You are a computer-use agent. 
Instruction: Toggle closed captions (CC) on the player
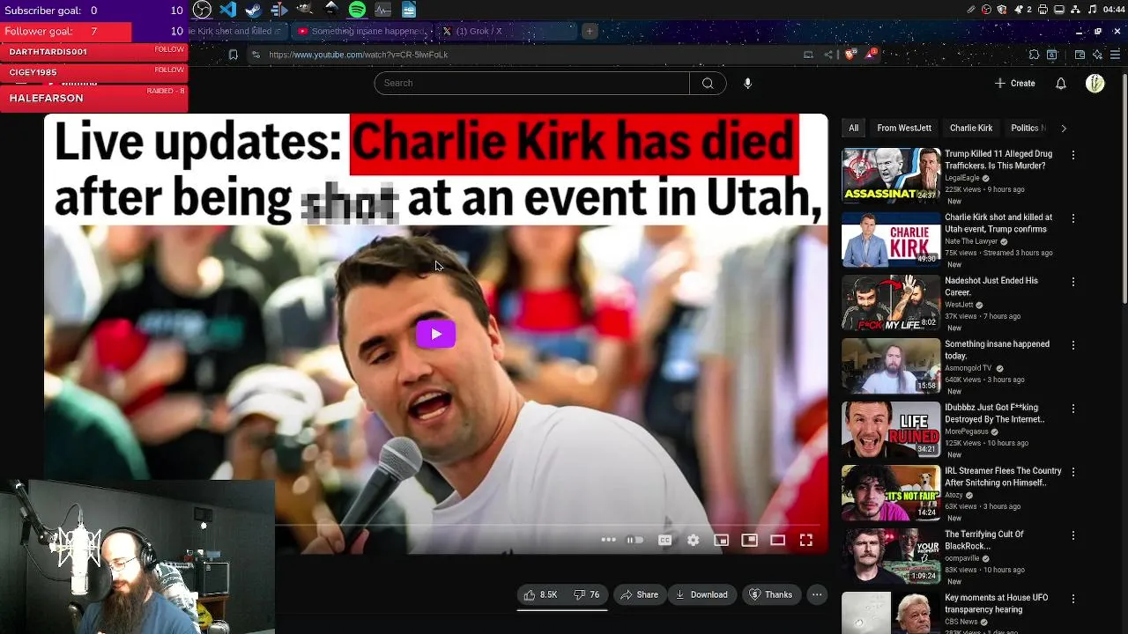(x=664, y=540)
